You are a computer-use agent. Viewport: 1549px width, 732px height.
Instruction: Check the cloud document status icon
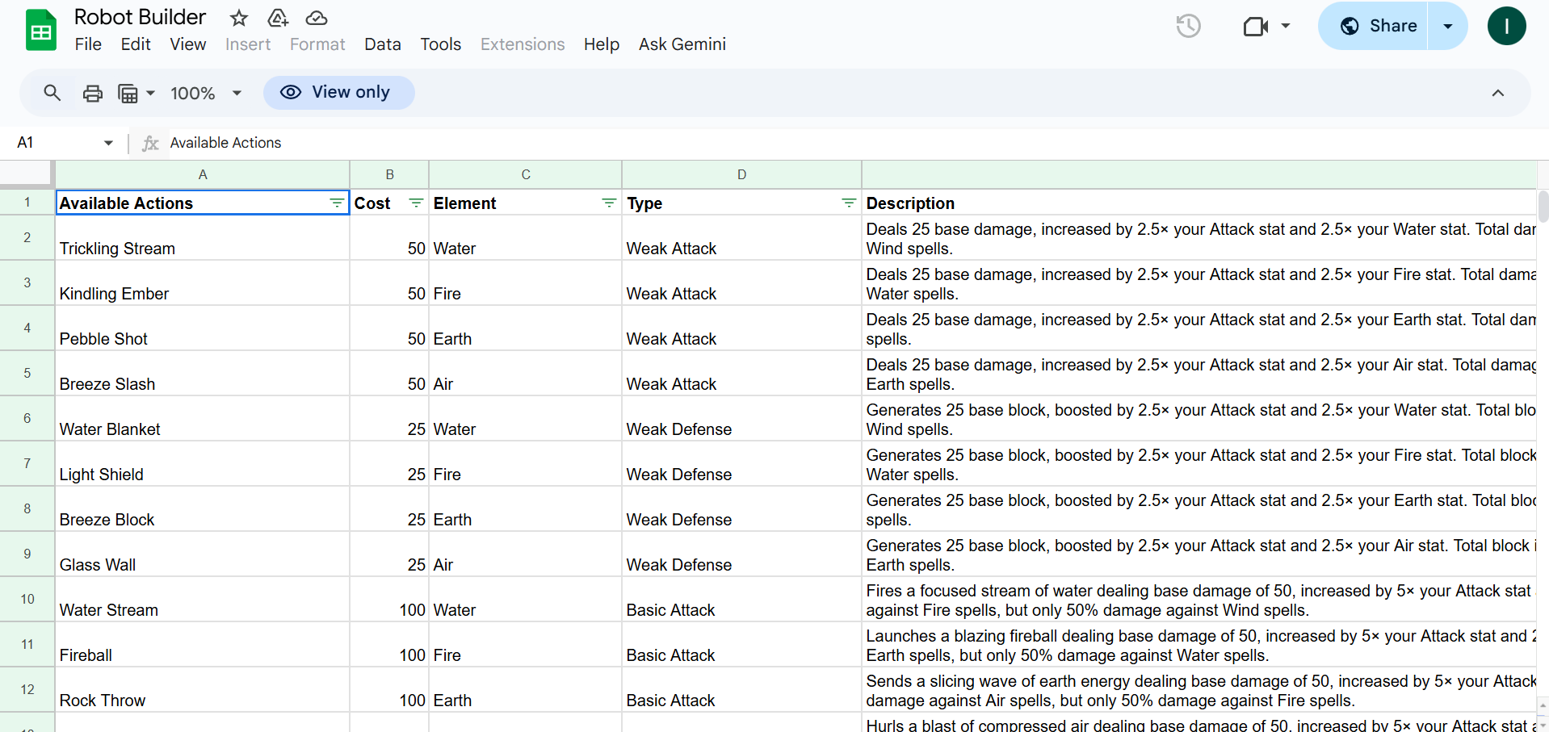point(317,18)
